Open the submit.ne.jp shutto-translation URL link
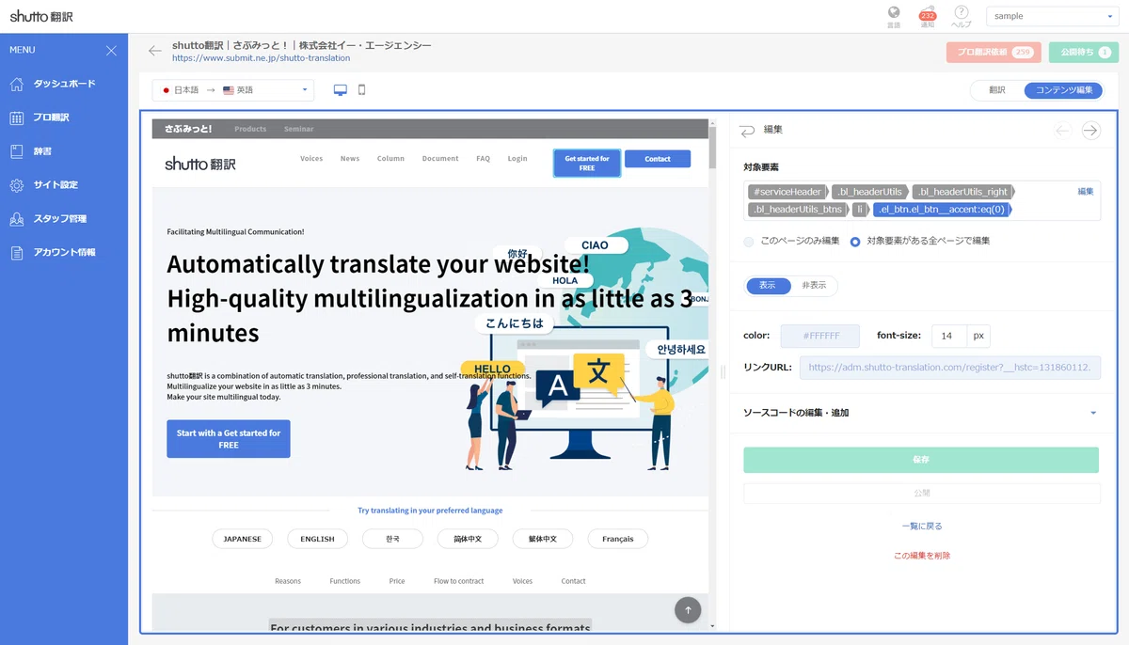This screenshot has width=1129, height=645. coord(261,58)
